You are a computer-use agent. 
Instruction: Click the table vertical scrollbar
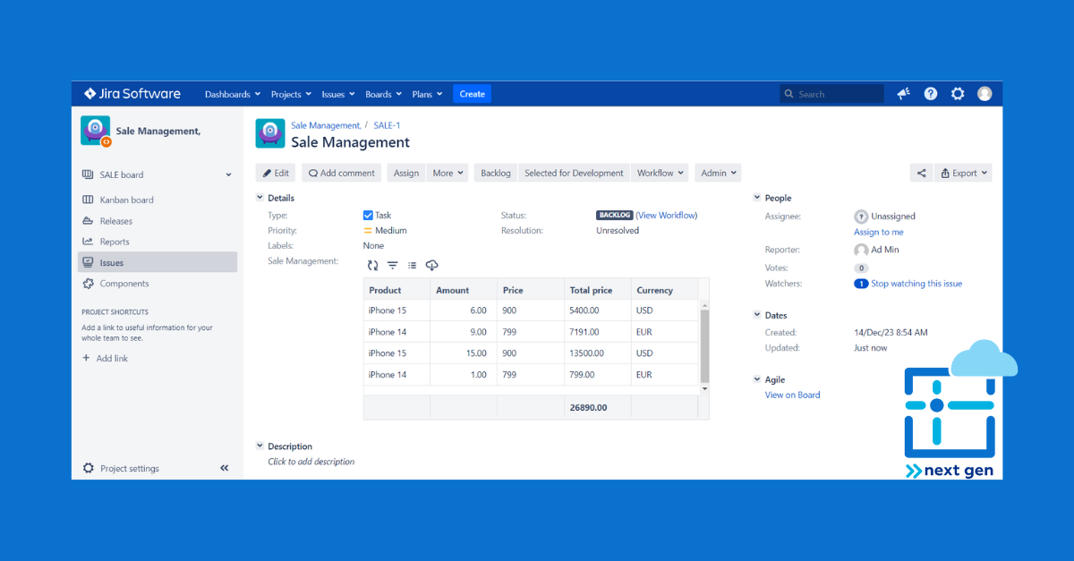(x=704, y=345)
